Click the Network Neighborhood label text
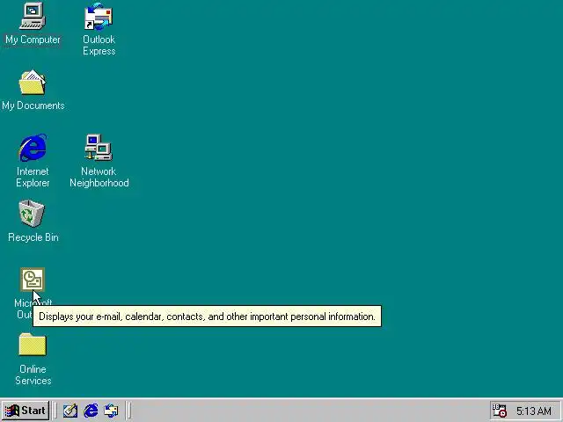The width and height of the screenshot is (563, 422). click(99, 177)
